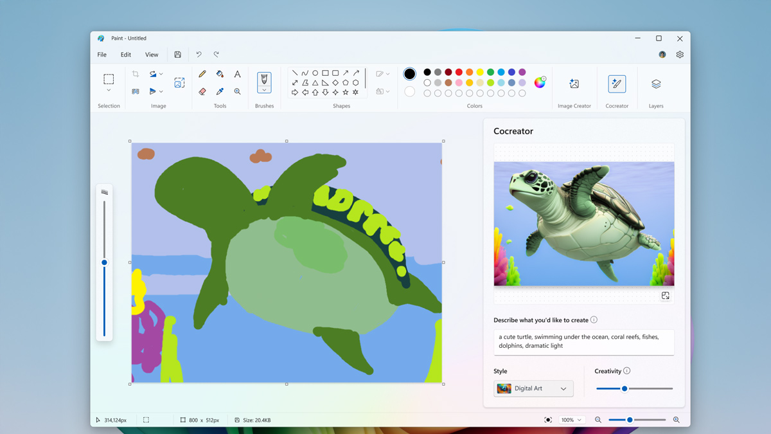Click the zoom out magnifier icon
Image resolution: width=771 pixels, height=434 pixels.
[x=598, y=420]
